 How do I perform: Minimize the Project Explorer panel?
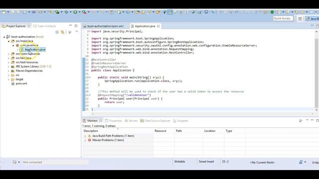70,25
